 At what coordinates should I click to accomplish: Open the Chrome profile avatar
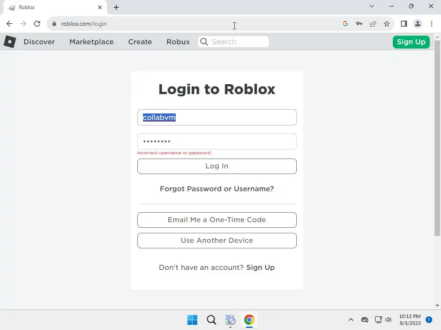click(418, 24)
